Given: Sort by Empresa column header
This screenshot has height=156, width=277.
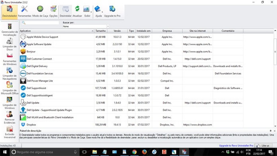Looking at the screenshot, I should coord(167,31).
